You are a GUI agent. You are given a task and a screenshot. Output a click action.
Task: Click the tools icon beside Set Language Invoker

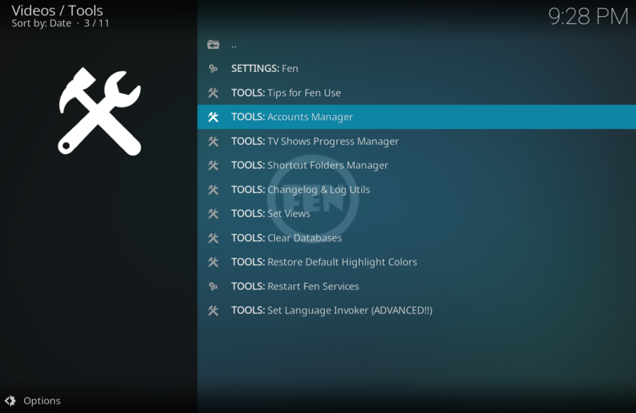click(213, 311)
